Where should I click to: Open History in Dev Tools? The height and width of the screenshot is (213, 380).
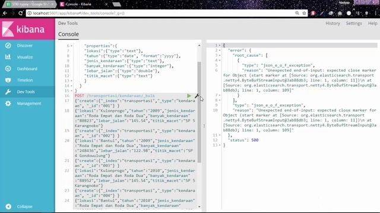332,23
